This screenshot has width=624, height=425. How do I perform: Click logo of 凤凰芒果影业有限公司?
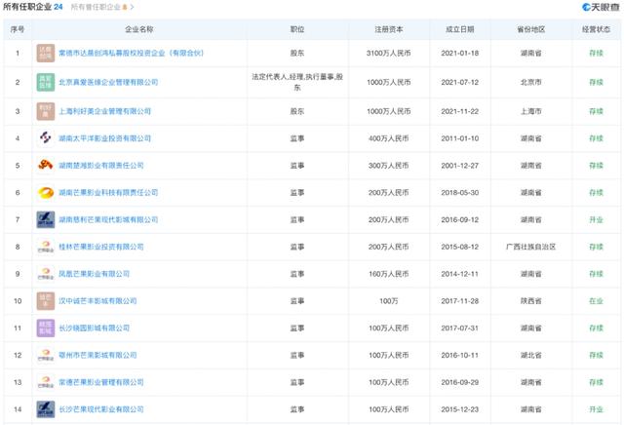coord(46,274)
